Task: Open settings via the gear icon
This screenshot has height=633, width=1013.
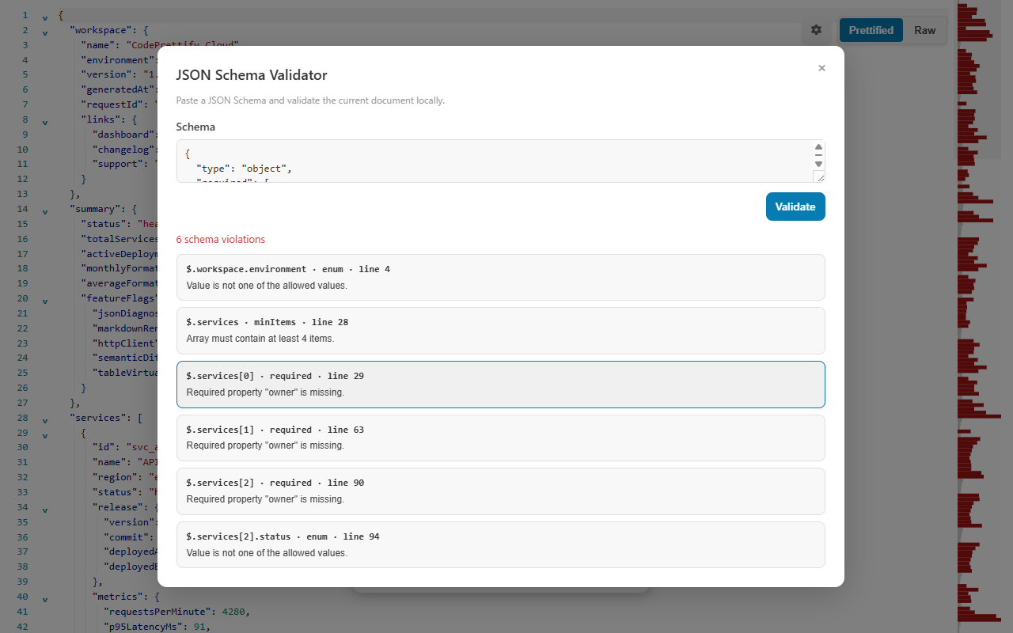Action: [x=816, y=30]
